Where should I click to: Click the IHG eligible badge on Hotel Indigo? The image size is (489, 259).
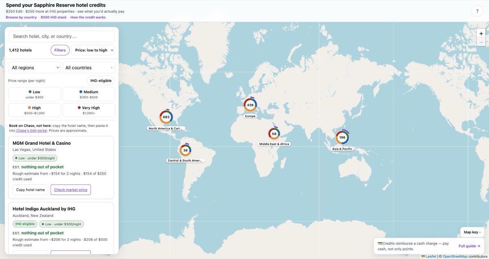[x=25, y=224]
